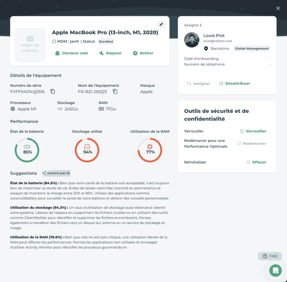Click the 17Go RAM memory icon
Image resolution: width=287 pixels, height=282 pixels.
pos(101,109)
